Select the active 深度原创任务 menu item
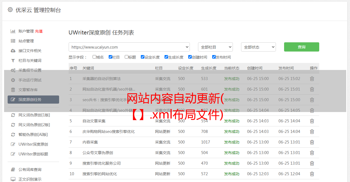Screen dimensions: 350x182 33,100
